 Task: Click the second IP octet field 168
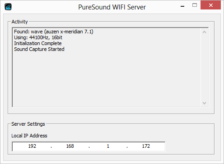[x=70, y=146]
